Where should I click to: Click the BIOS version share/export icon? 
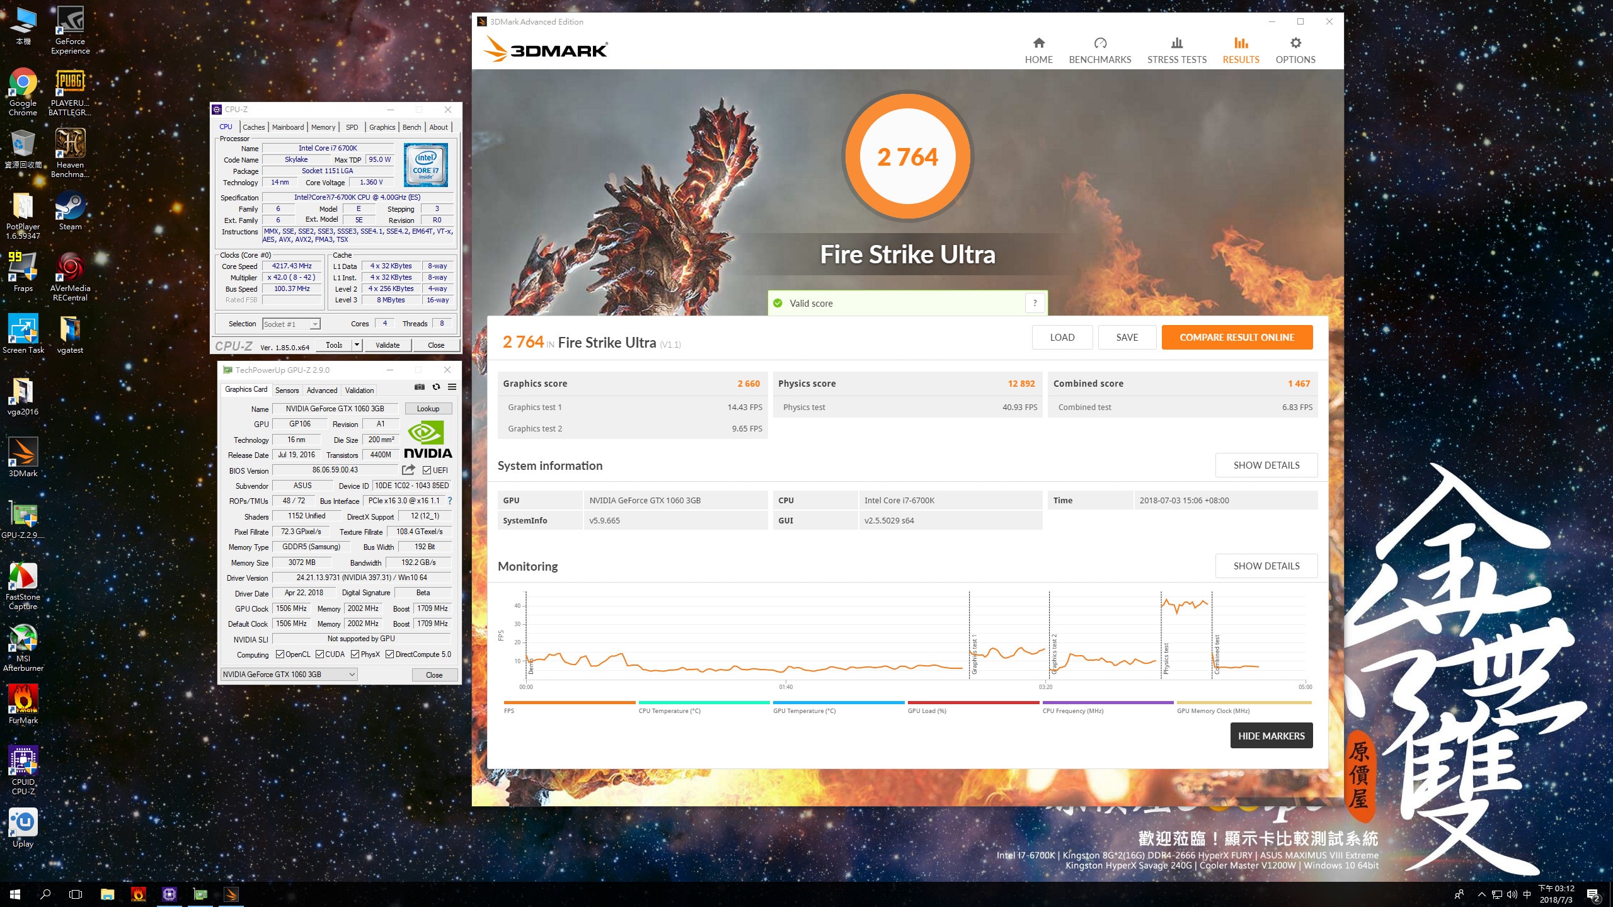[x=408, y=470]
